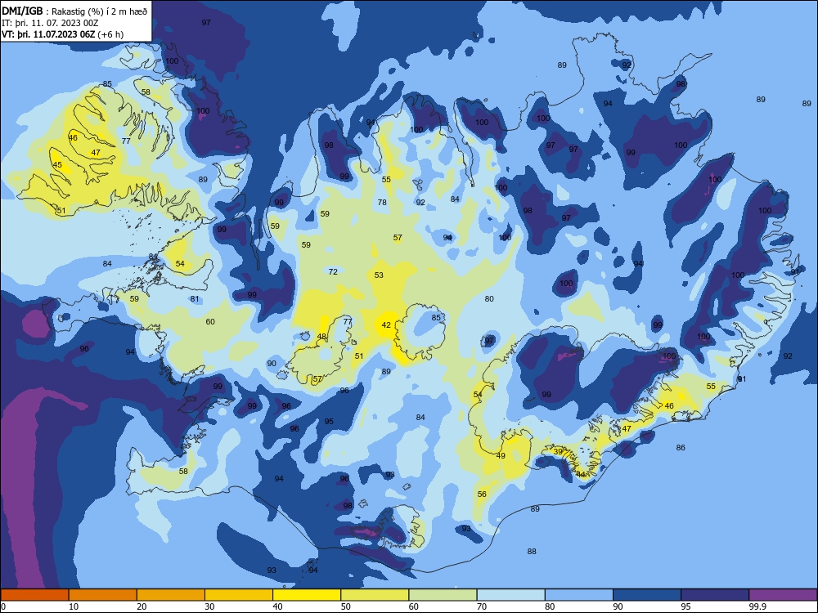Click the 40–50 bright yellow legend swatch
Image resolution: width=818 pixels, height=613 pixels.
[307, 595]
